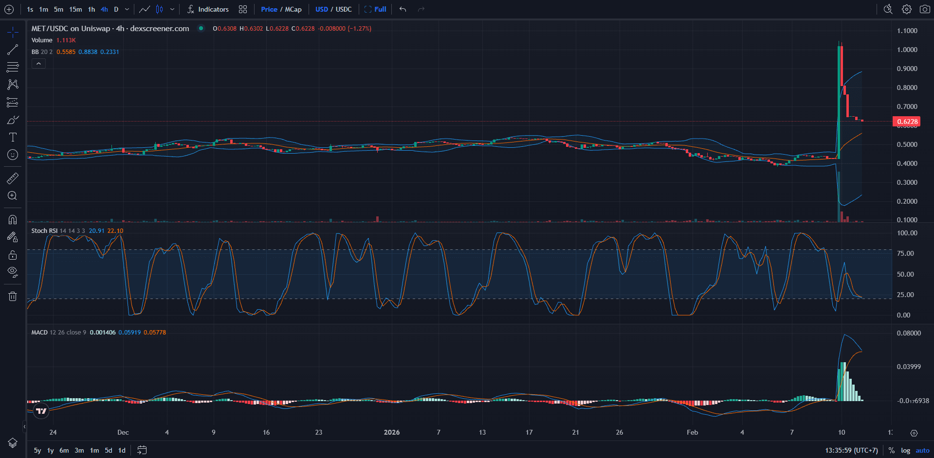934x458 pixels.
Task: Select the trend line drawing tool
Action: (x=12, y=49)
